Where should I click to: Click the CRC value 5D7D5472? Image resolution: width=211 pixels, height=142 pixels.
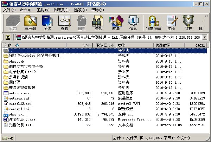pos(197,114)
